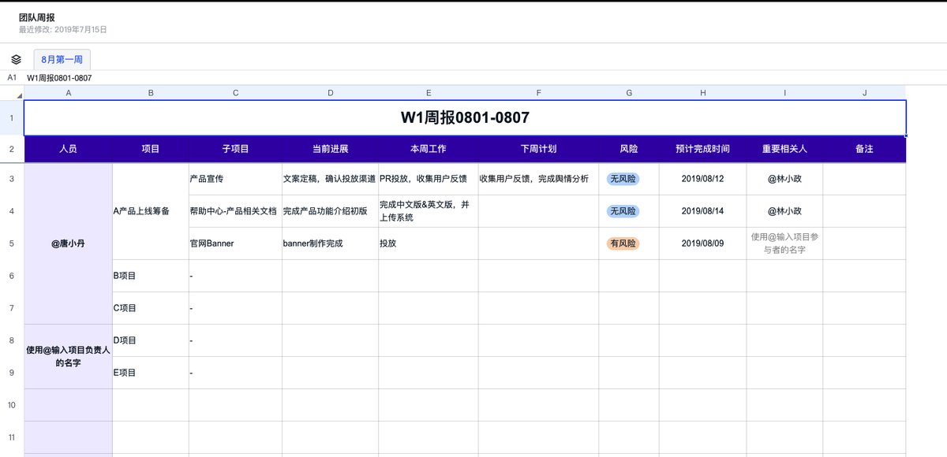Click the 预计完成时间 header cell
Viewport: 947px width, 457px height.
pos(702,149)
